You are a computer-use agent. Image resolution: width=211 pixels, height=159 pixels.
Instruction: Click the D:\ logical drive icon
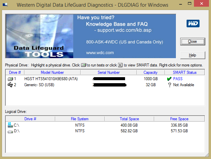pos(10,132)
